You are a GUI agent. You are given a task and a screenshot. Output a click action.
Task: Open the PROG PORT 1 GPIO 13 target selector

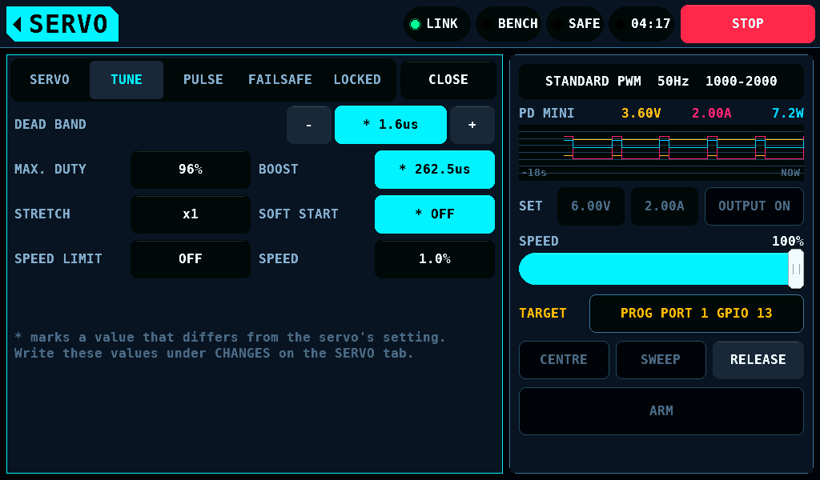coord(697,314)
